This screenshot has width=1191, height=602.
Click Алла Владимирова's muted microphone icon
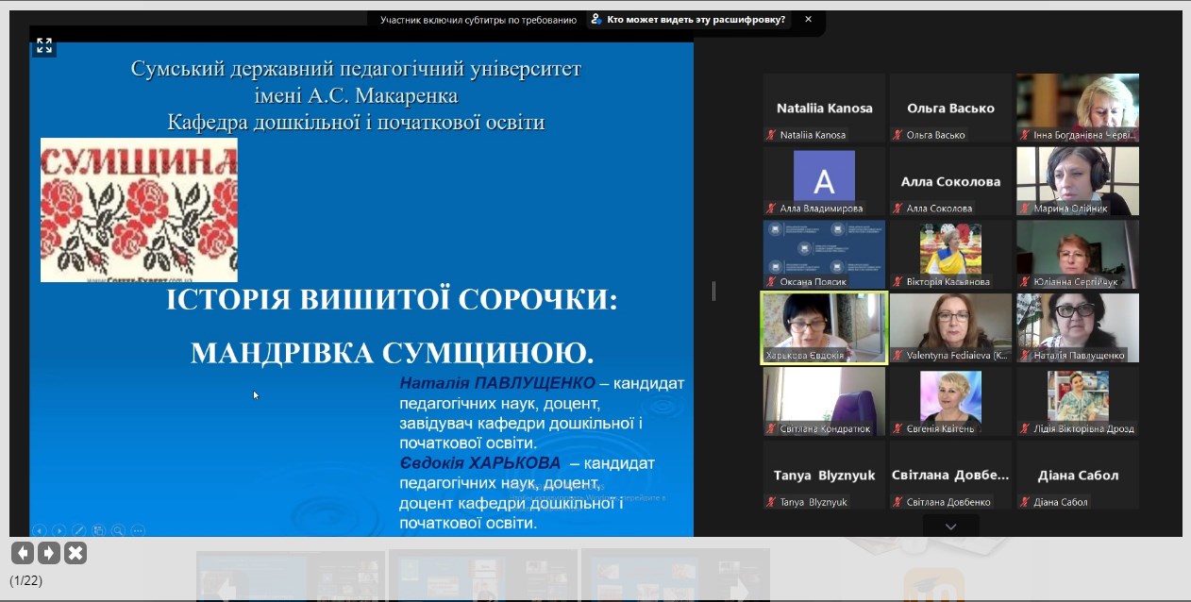[772, 209]
